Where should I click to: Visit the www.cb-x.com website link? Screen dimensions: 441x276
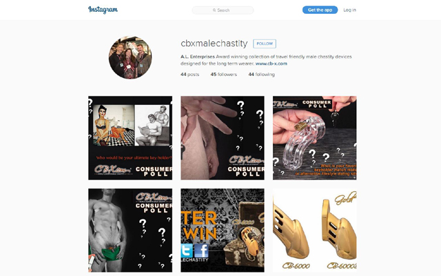click(x=271, y=63)
